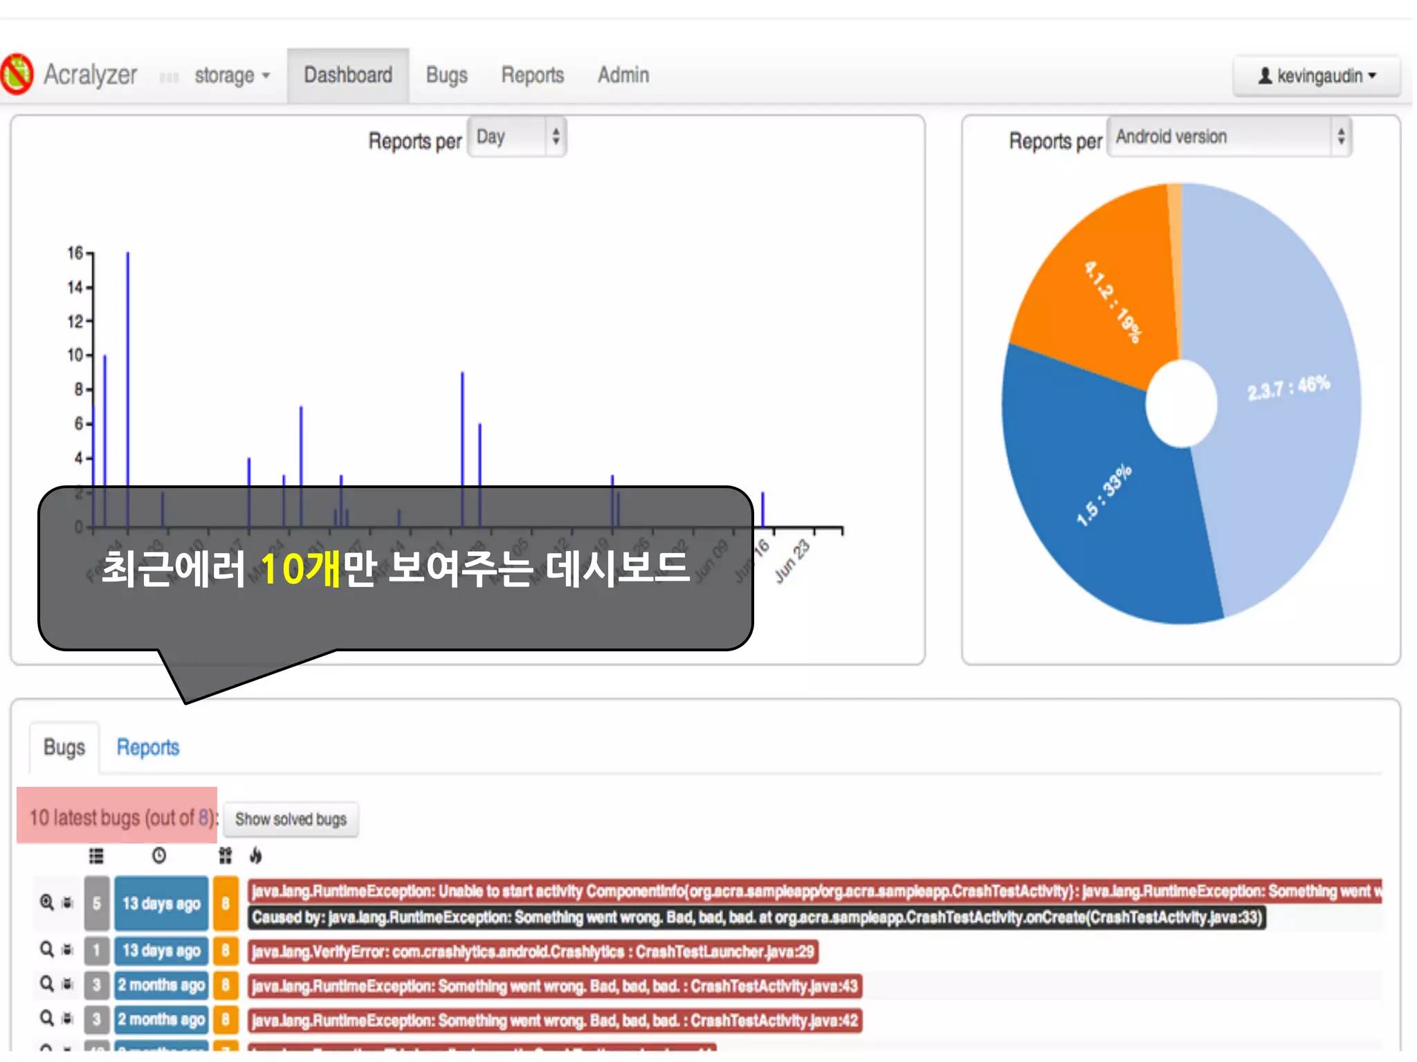The width and height of the screenshot is (1417, 1062).
Task: Open Bugs in the top navigation
Action: click(x=446, y=75)
